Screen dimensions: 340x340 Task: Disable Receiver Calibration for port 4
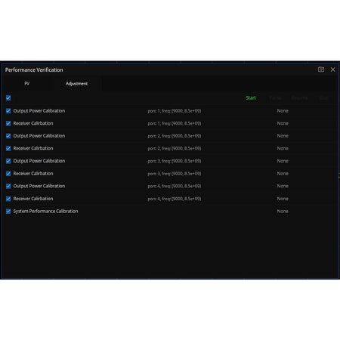point(8,199)
